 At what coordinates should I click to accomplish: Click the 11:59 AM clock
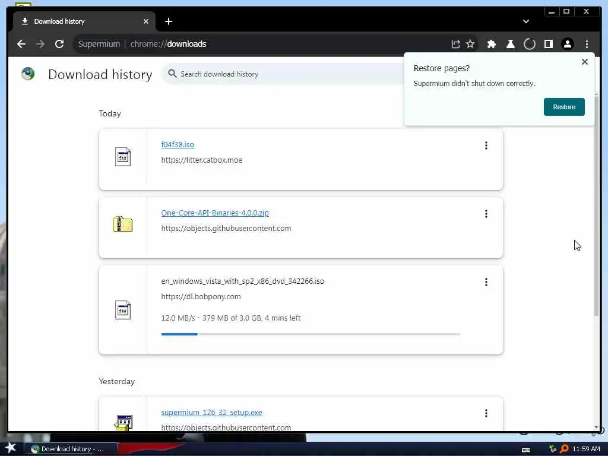click(x=586, y=449)
